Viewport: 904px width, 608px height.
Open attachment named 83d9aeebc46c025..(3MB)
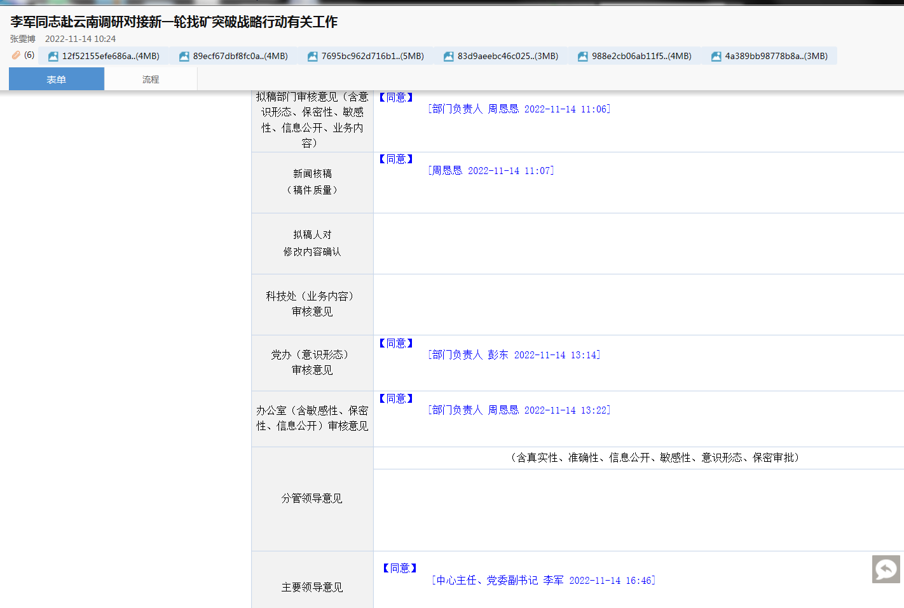[x=508, y=57]
